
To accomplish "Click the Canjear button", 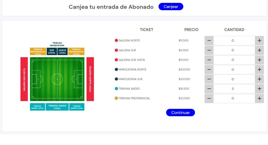I will click(171, 7).
